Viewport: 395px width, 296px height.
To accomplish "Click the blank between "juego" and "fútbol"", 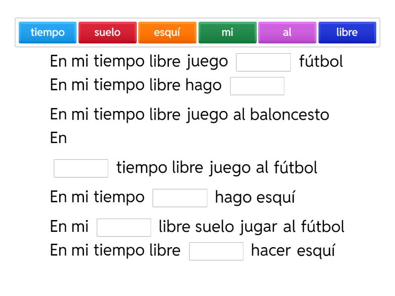I will coord(264,63).
